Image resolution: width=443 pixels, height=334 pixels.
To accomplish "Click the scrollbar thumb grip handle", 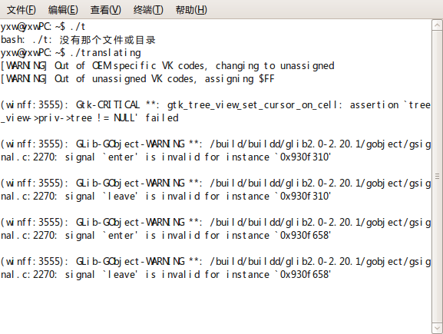I will pyautogui.click(x=437, y=177).
